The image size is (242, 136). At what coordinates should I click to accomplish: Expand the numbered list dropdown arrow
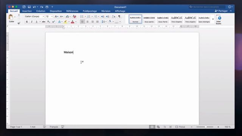coord(92,17)
